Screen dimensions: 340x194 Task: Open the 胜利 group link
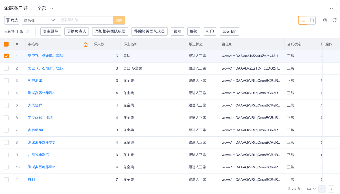tap(32, 179)
